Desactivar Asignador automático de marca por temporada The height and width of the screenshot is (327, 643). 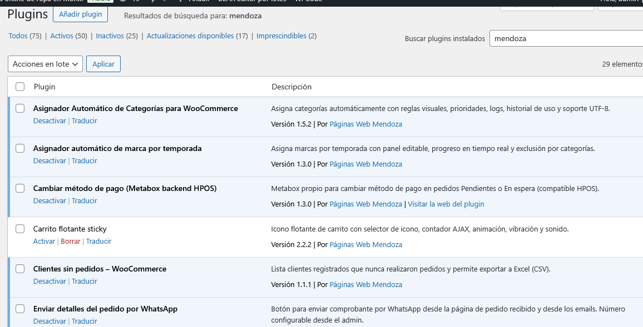click(50, 161)
